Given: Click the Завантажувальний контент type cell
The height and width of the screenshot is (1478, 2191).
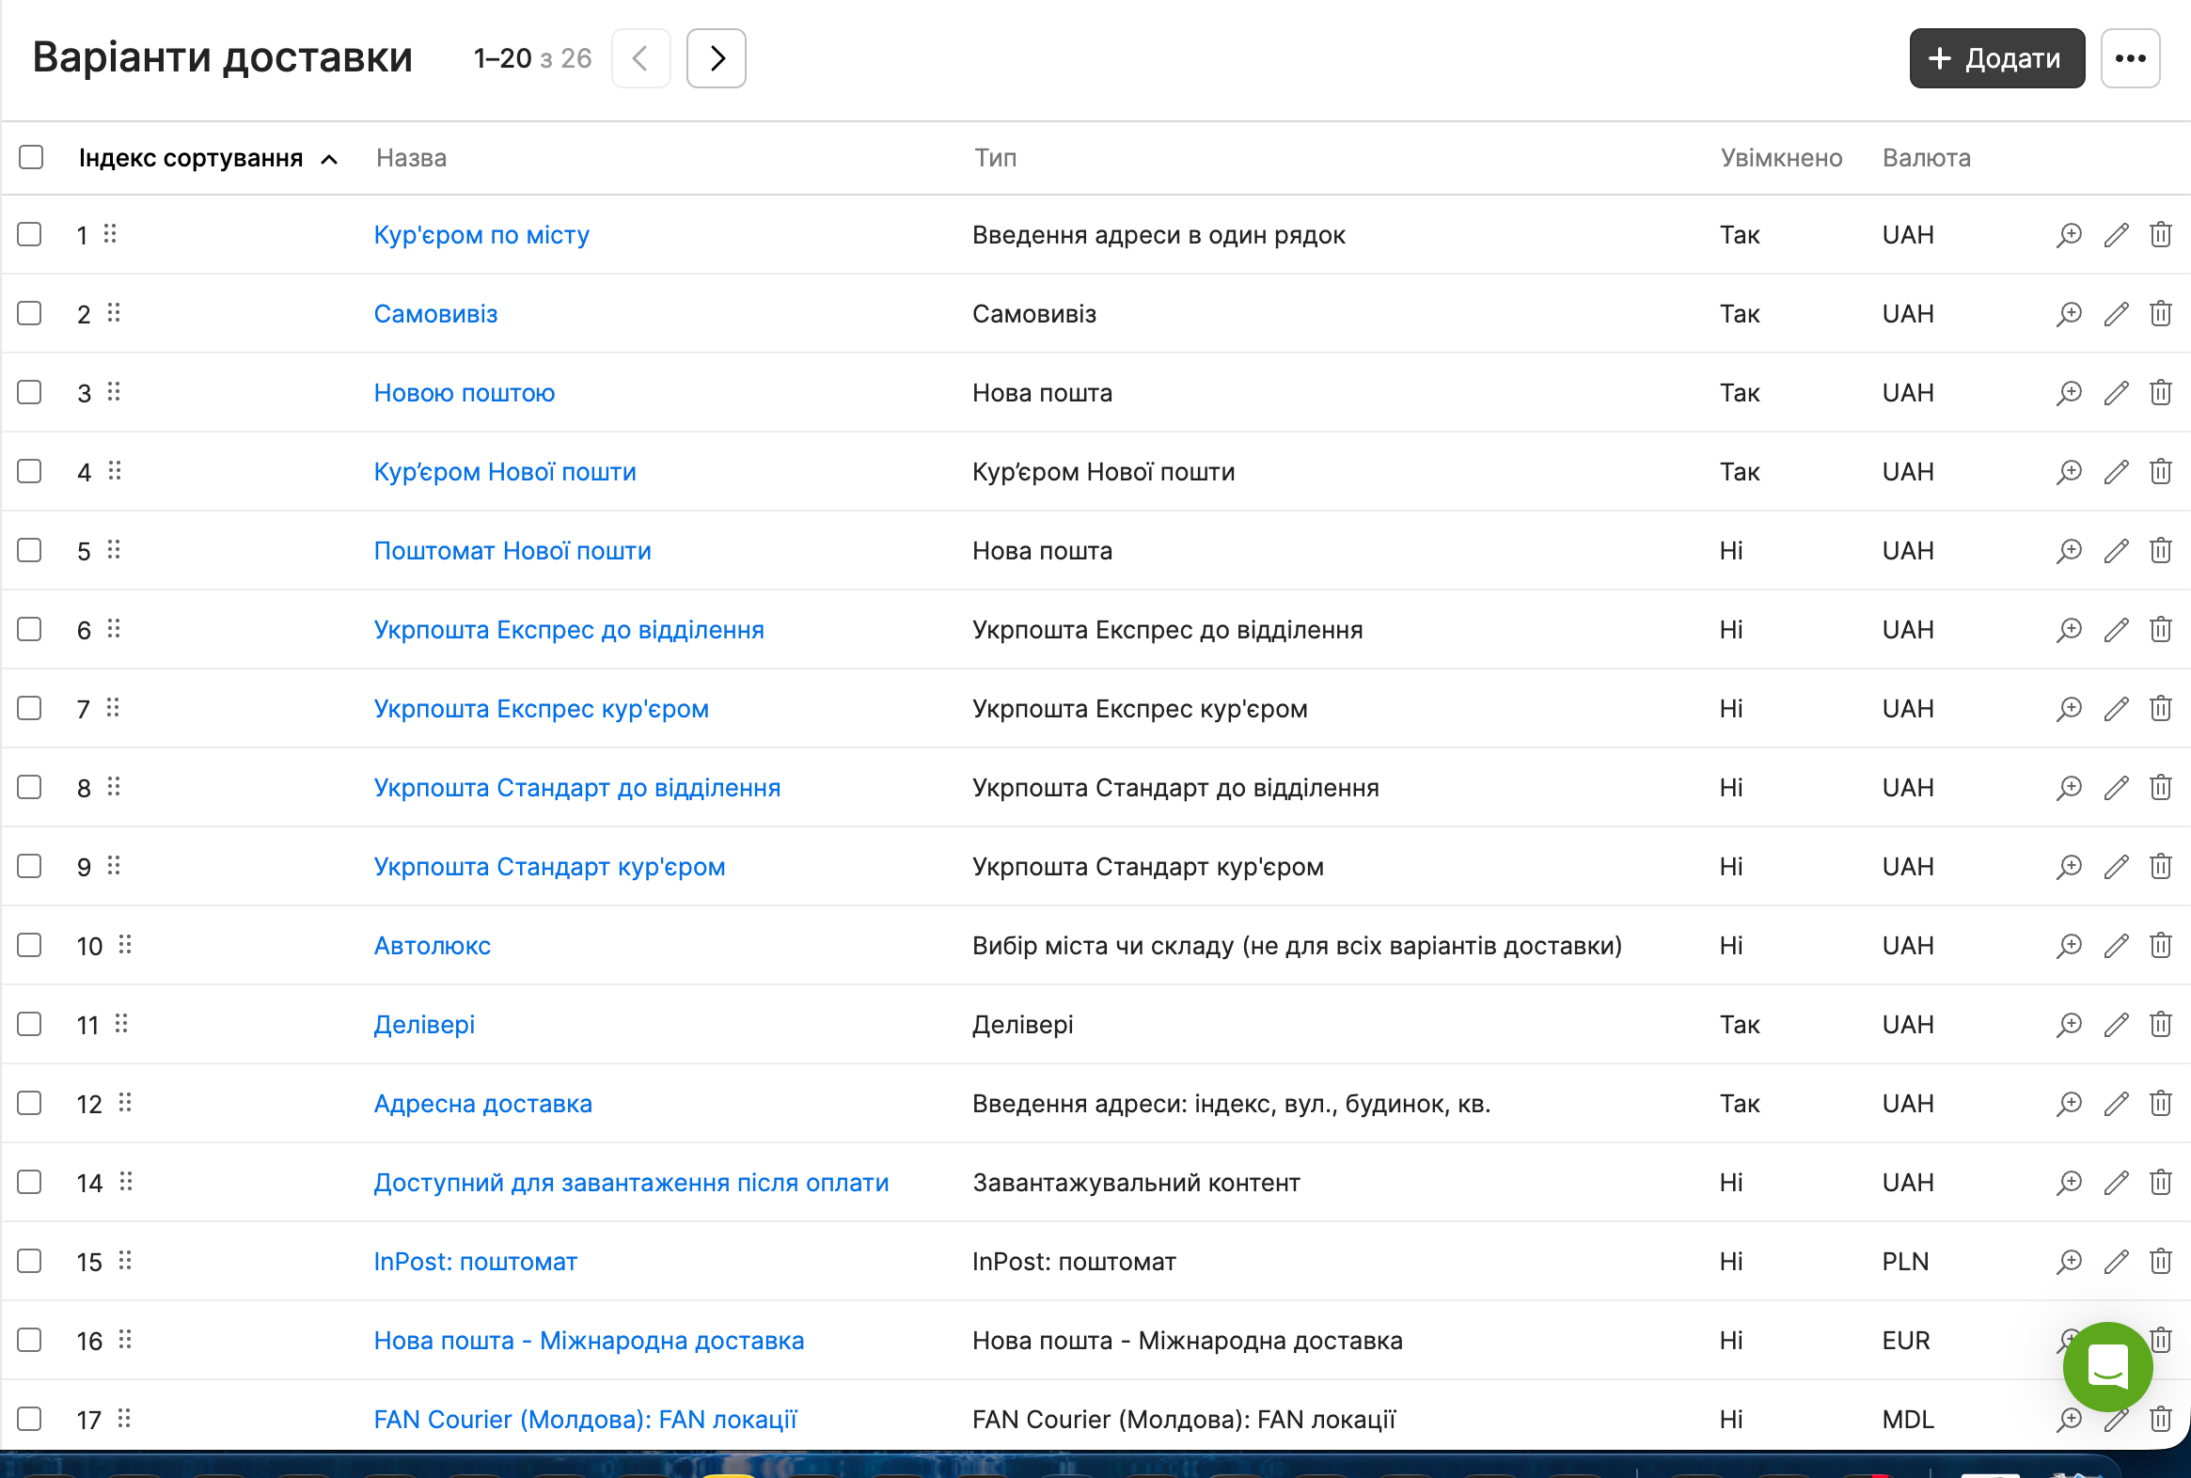Looking at the screenshot, I should tap(1136, 1182).
